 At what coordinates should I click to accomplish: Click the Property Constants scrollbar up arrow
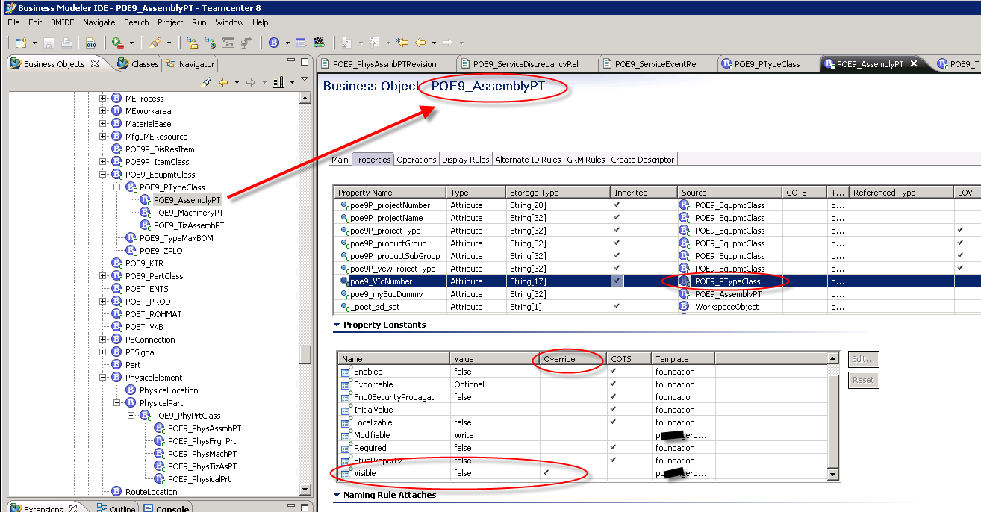coord(833,359)
